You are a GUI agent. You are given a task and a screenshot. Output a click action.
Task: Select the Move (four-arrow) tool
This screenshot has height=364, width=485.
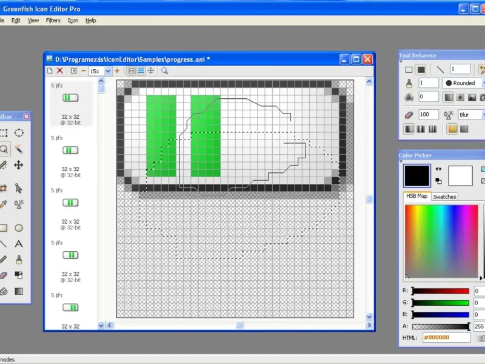19,165
